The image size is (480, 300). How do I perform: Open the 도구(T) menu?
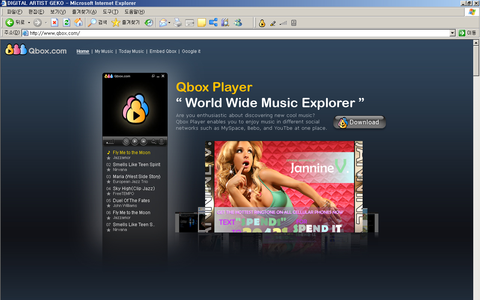tap(110, 12)
